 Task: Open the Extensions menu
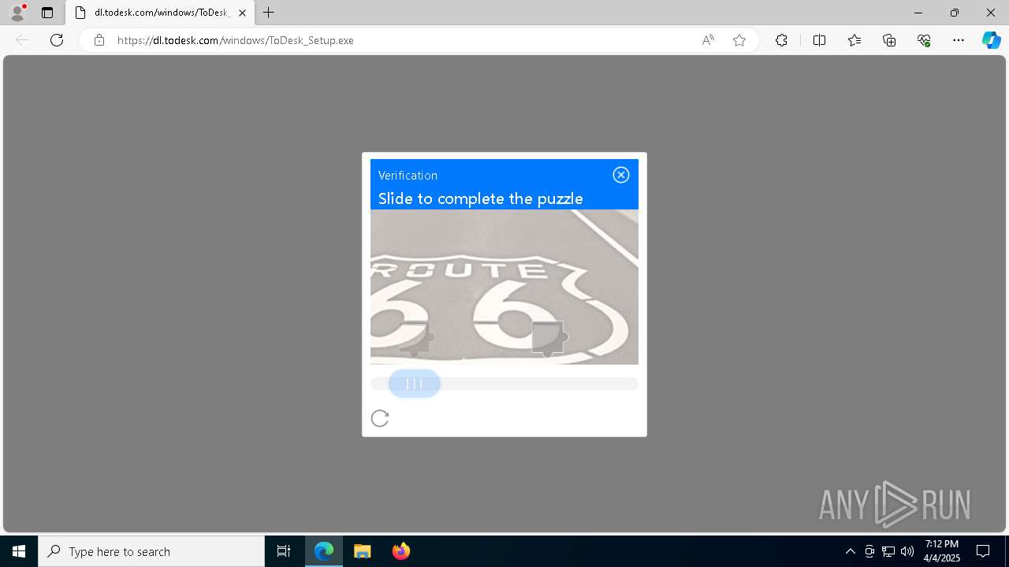point(781,40)
